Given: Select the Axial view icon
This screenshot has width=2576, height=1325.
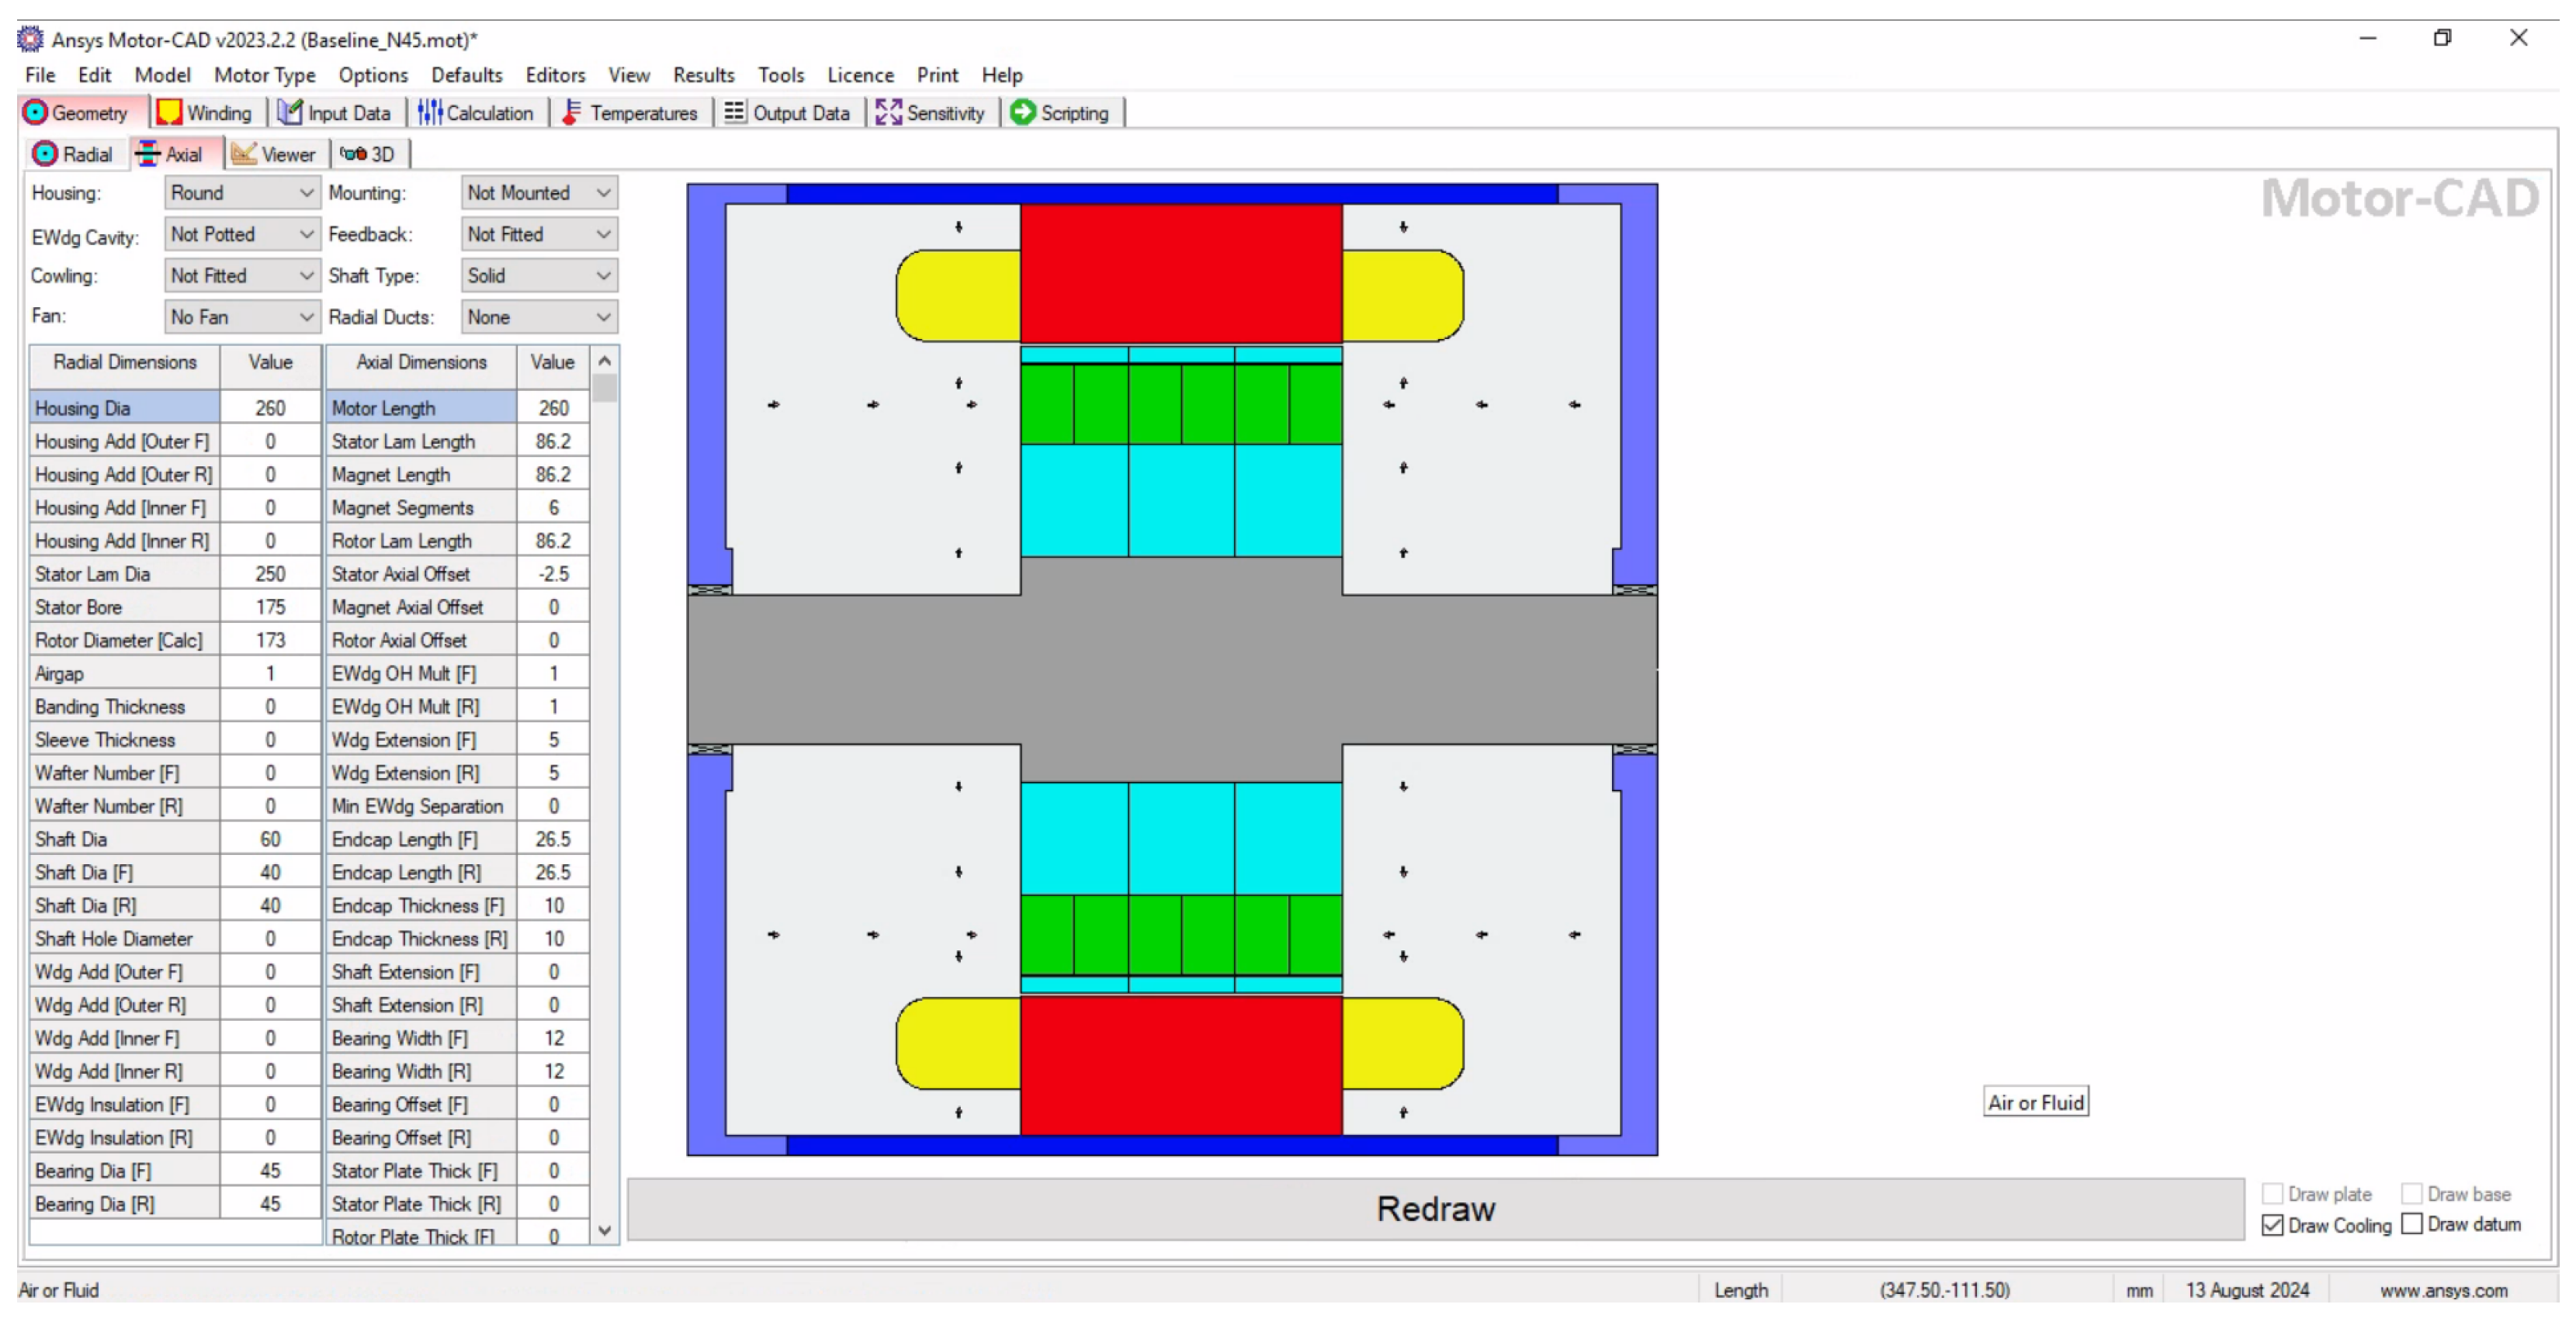Looking at the screenshot, I should (x=148, y=153).
